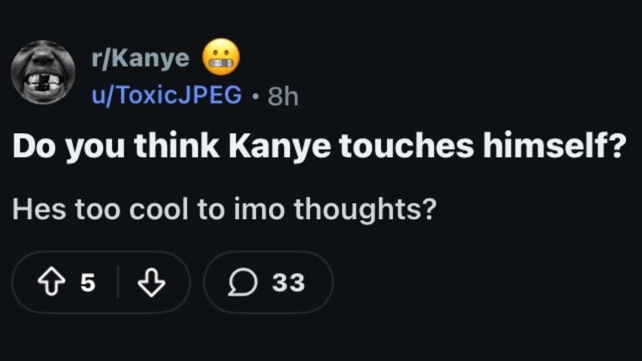Viewport: 642px width, 361px height.
Task: Click the upvote count showing 5
Action: click(x=88, y=283)
